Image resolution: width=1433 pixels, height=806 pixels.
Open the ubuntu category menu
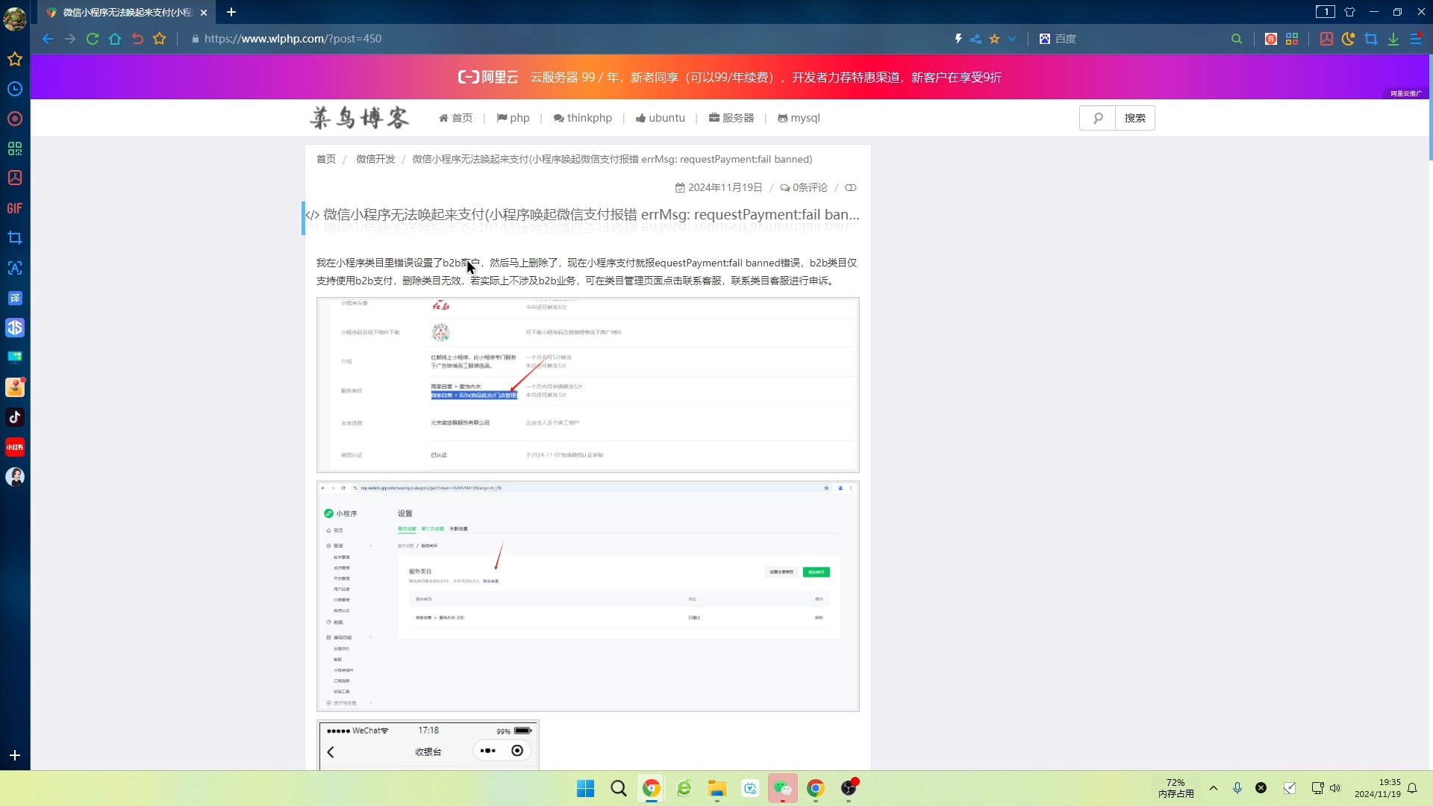tap(661, 118)
